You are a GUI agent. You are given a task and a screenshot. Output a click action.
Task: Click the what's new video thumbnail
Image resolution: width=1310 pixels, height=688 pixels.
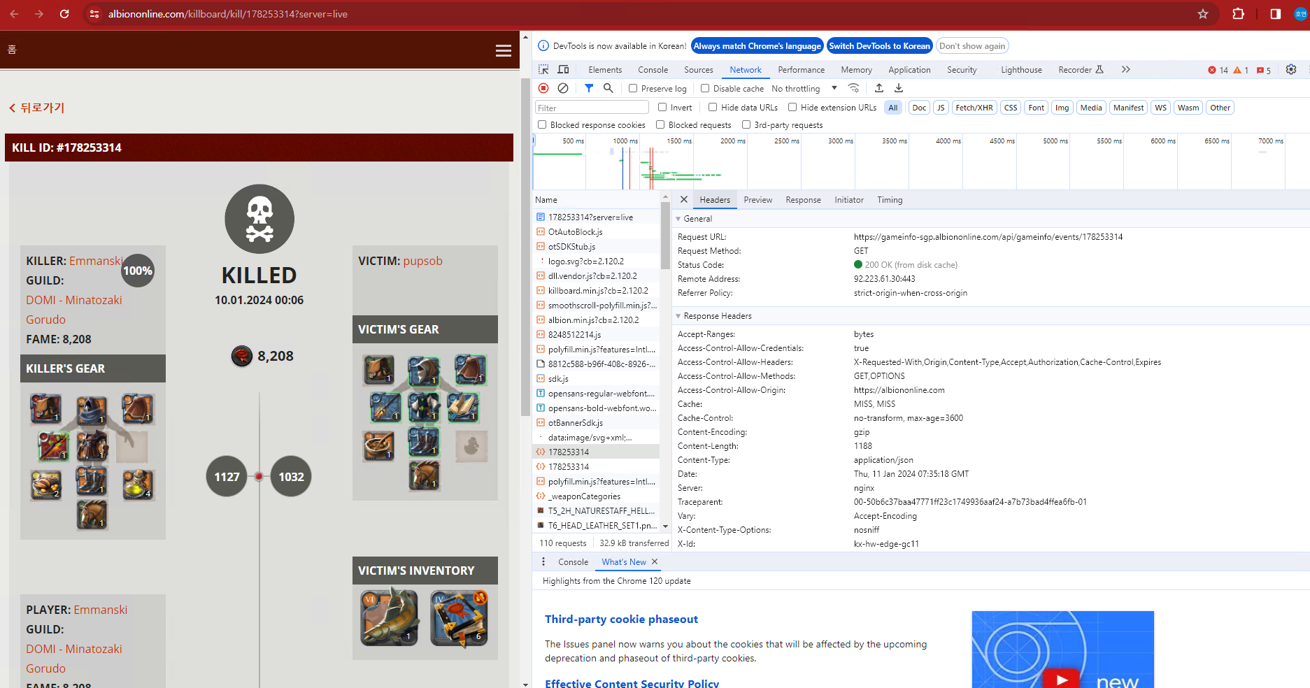pos(1062,650)
